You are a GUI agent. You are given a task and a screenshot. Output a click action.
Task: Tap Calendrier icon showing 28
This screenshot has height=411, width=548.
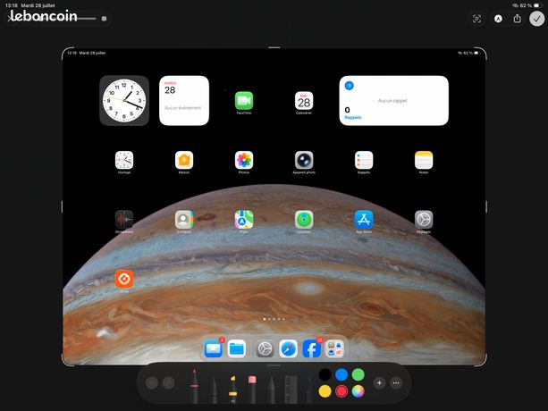pyautogui.click(x=304, y=101)
